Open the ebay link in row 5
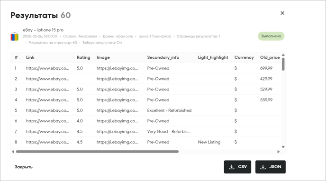 tap(47, 110)
